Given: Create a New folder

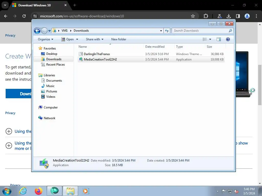Looking at the screenshot, I should click(x=119, y=39).
